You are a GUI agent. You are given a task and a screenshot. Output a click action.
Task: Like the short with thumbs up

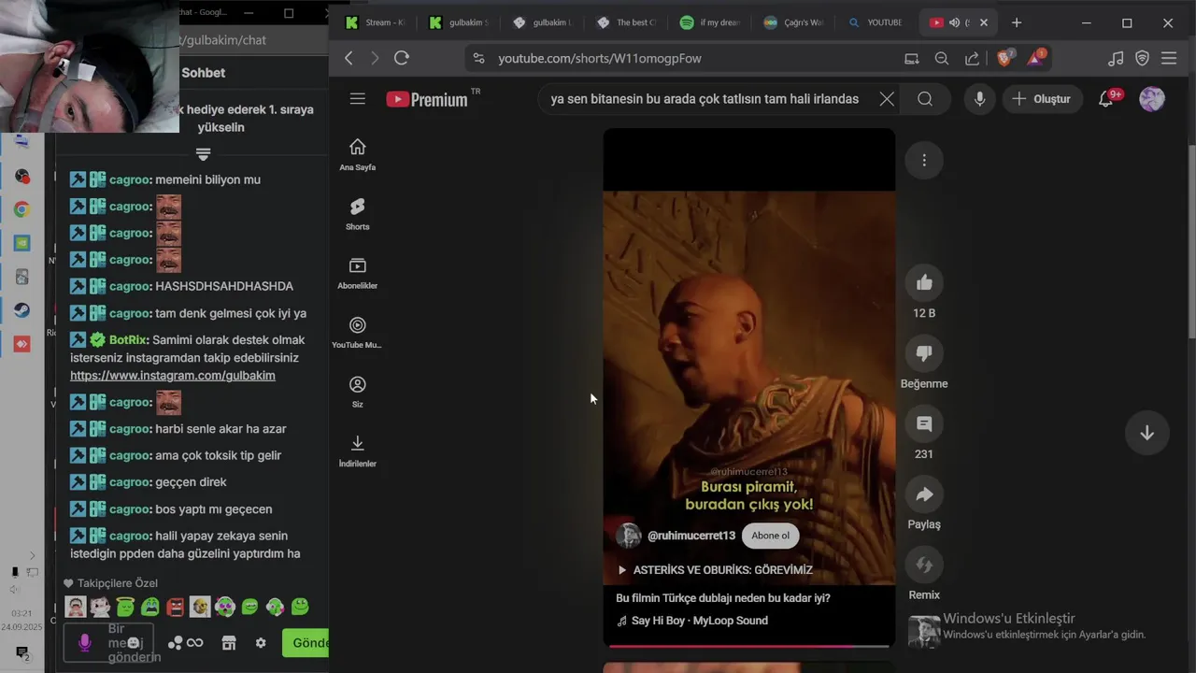(924, 282)
